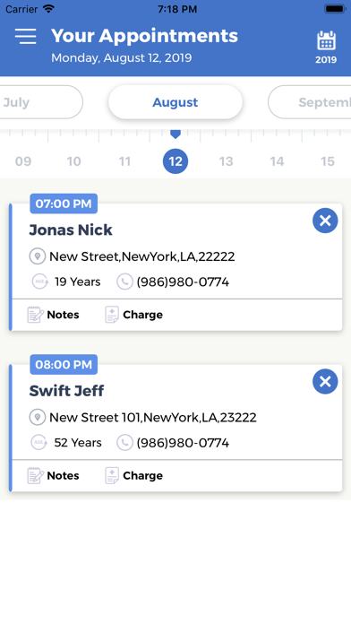
Task: Tap the location pin for Swift Jeff
Action: coord(38,418)
